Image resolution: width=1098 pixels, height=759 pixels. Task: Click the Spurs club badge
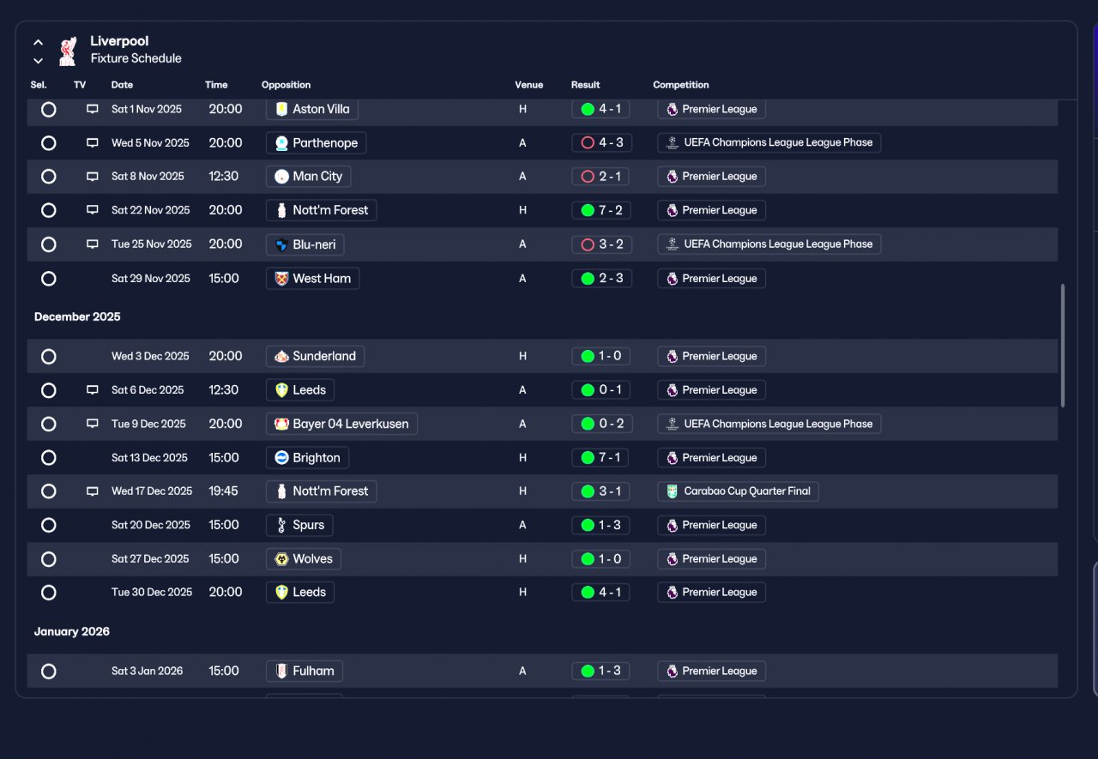click(281, 525)
